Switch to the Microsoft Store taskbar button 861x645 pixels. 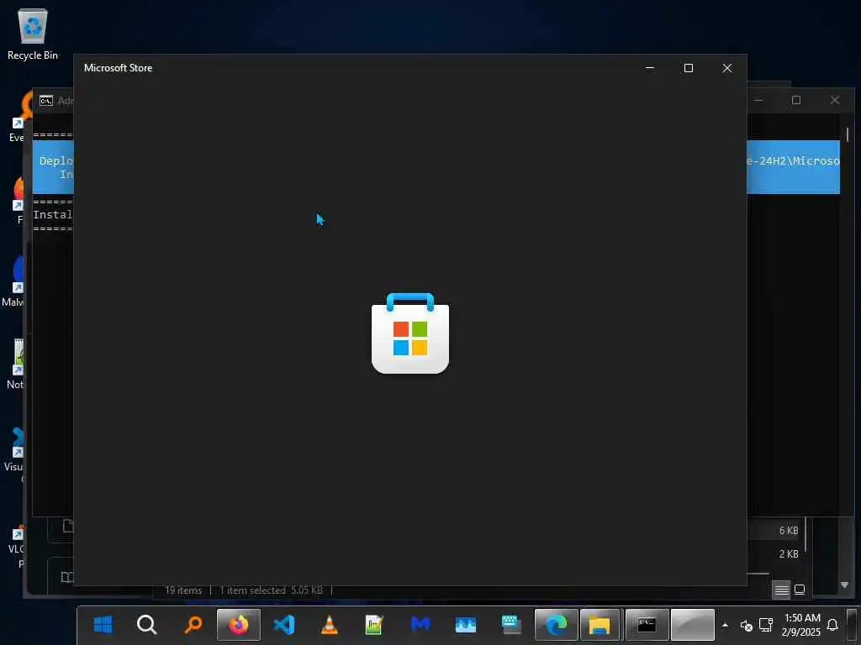[x=693, y=624]
